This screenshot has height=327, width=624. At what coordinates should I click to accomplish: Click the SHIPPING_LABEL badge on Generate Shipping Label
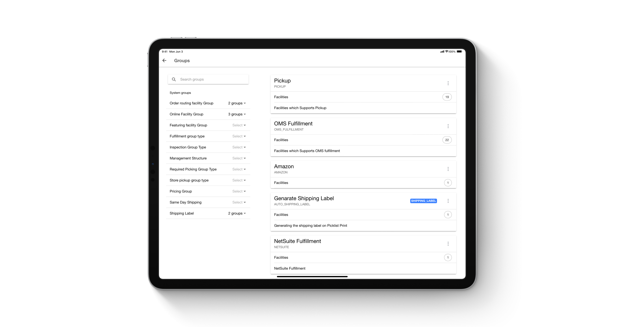coord(423,201)
